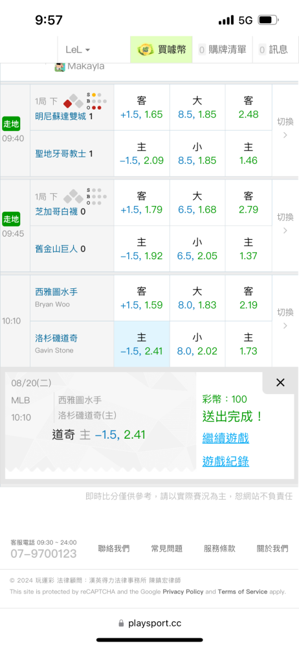Select 大 8.0, 1.83 total

click(197, 298)
